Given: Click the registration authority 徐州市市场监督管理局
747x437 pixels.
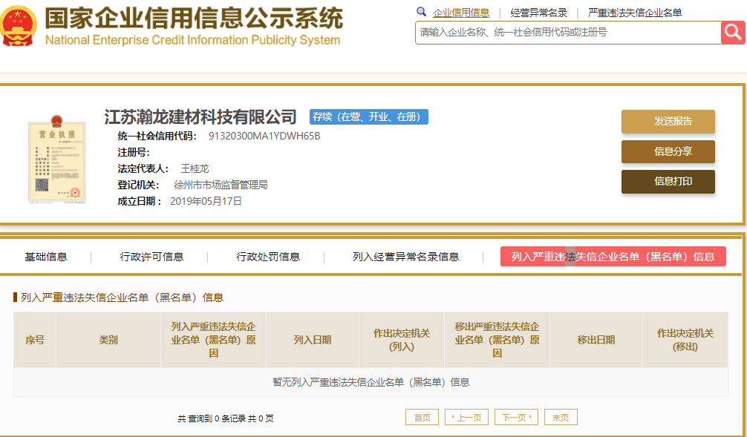Looking at the screenshot, I should click(x=221, y=185).
